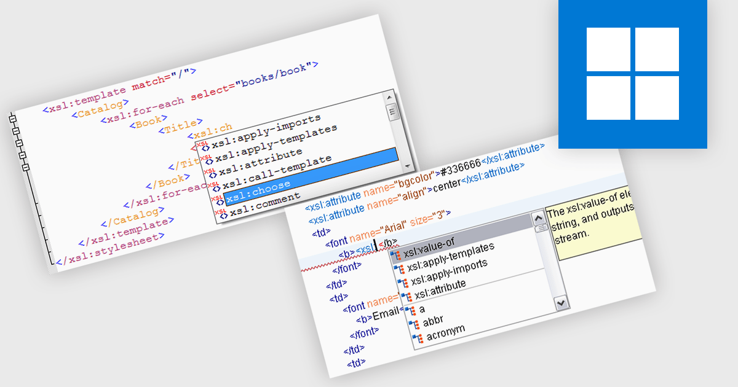738x387 pixels.
Task: Click the element icon beside acronym
Action: pos(418,337)
